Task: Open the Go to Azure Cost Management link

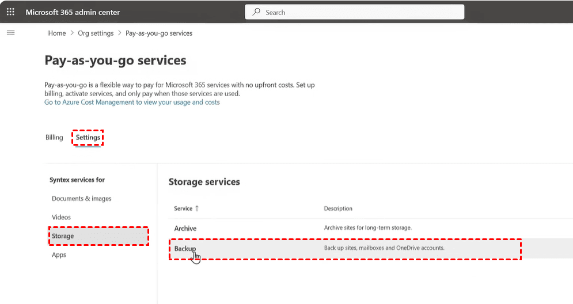Action: coord(132,102)
